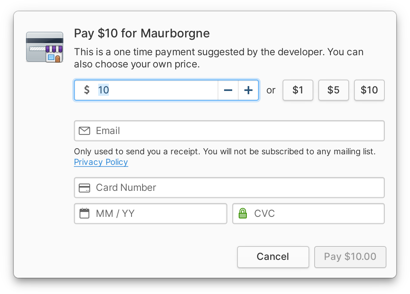410x294 pixels.
Task: Click the credit card storefront icon
Action: 45,47
